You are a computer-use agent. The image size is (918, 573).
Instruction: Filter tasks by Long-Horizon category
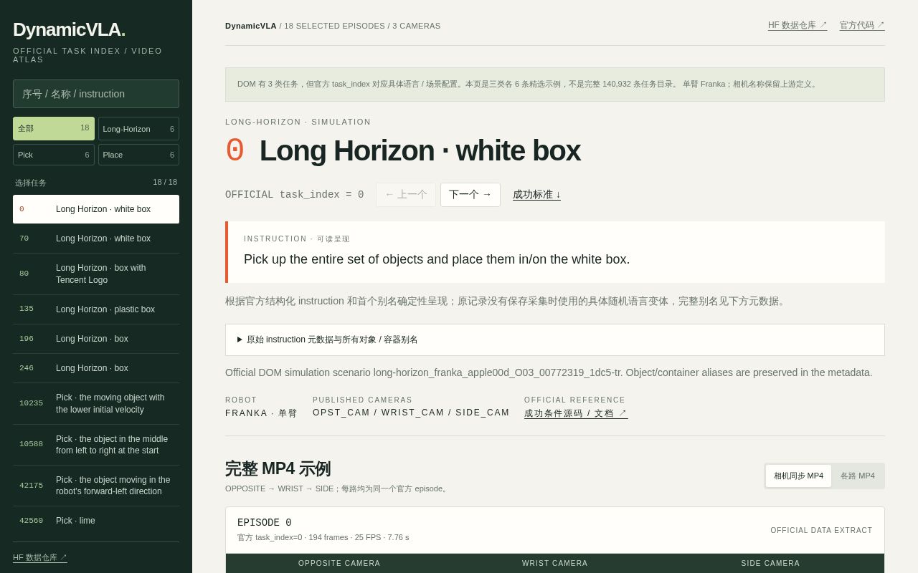click(x=138, y=129)
